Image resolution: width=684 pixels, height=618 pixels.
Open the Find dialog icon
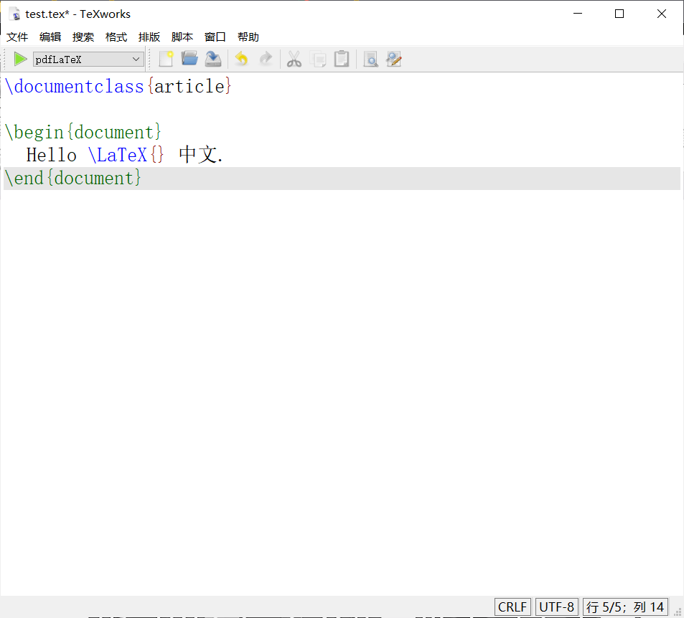click(370, 59)
